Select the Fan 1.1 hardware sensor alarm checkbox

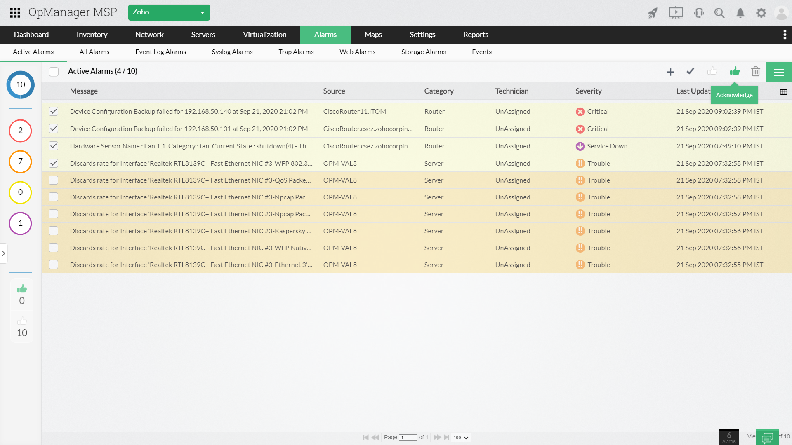coord(53,146)
